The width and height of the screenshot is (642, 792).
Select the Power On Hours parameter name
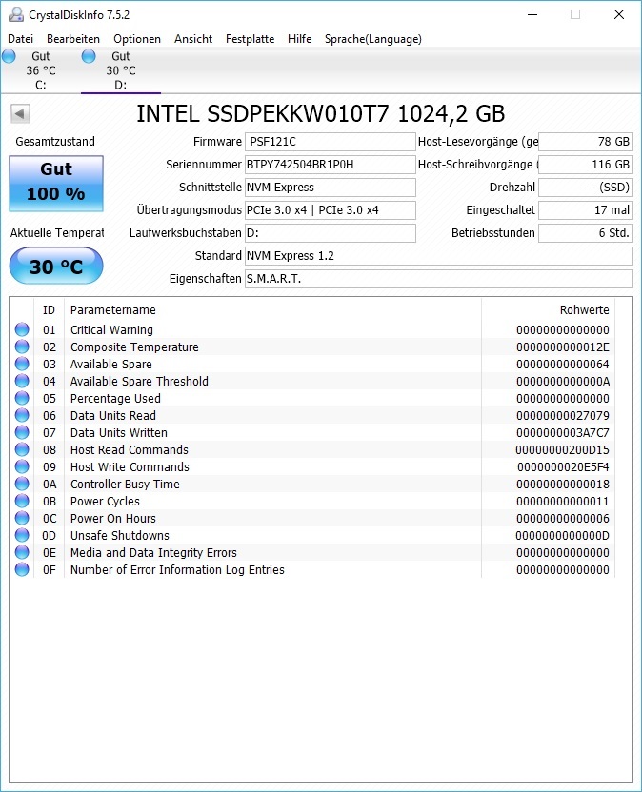coord(113,518)
